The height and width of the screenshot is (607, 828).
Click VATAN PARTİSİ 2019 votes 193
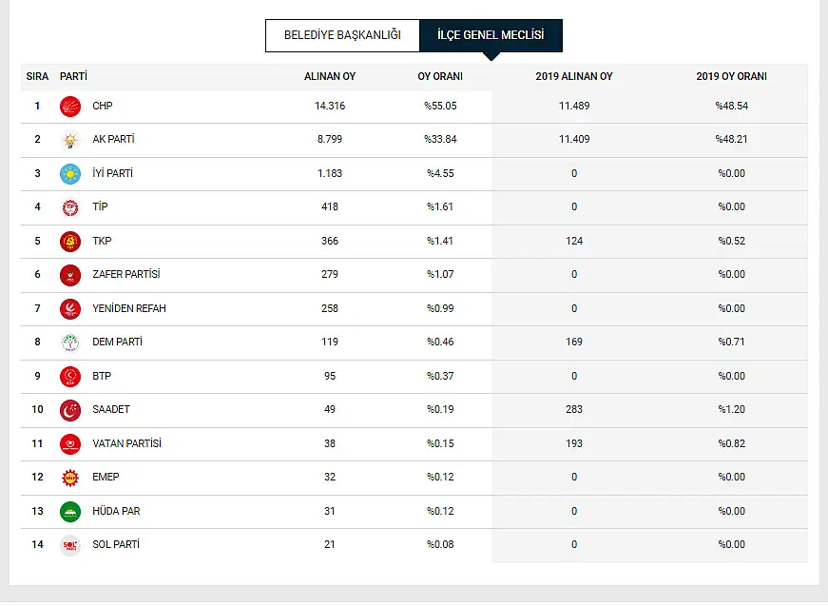574,443
